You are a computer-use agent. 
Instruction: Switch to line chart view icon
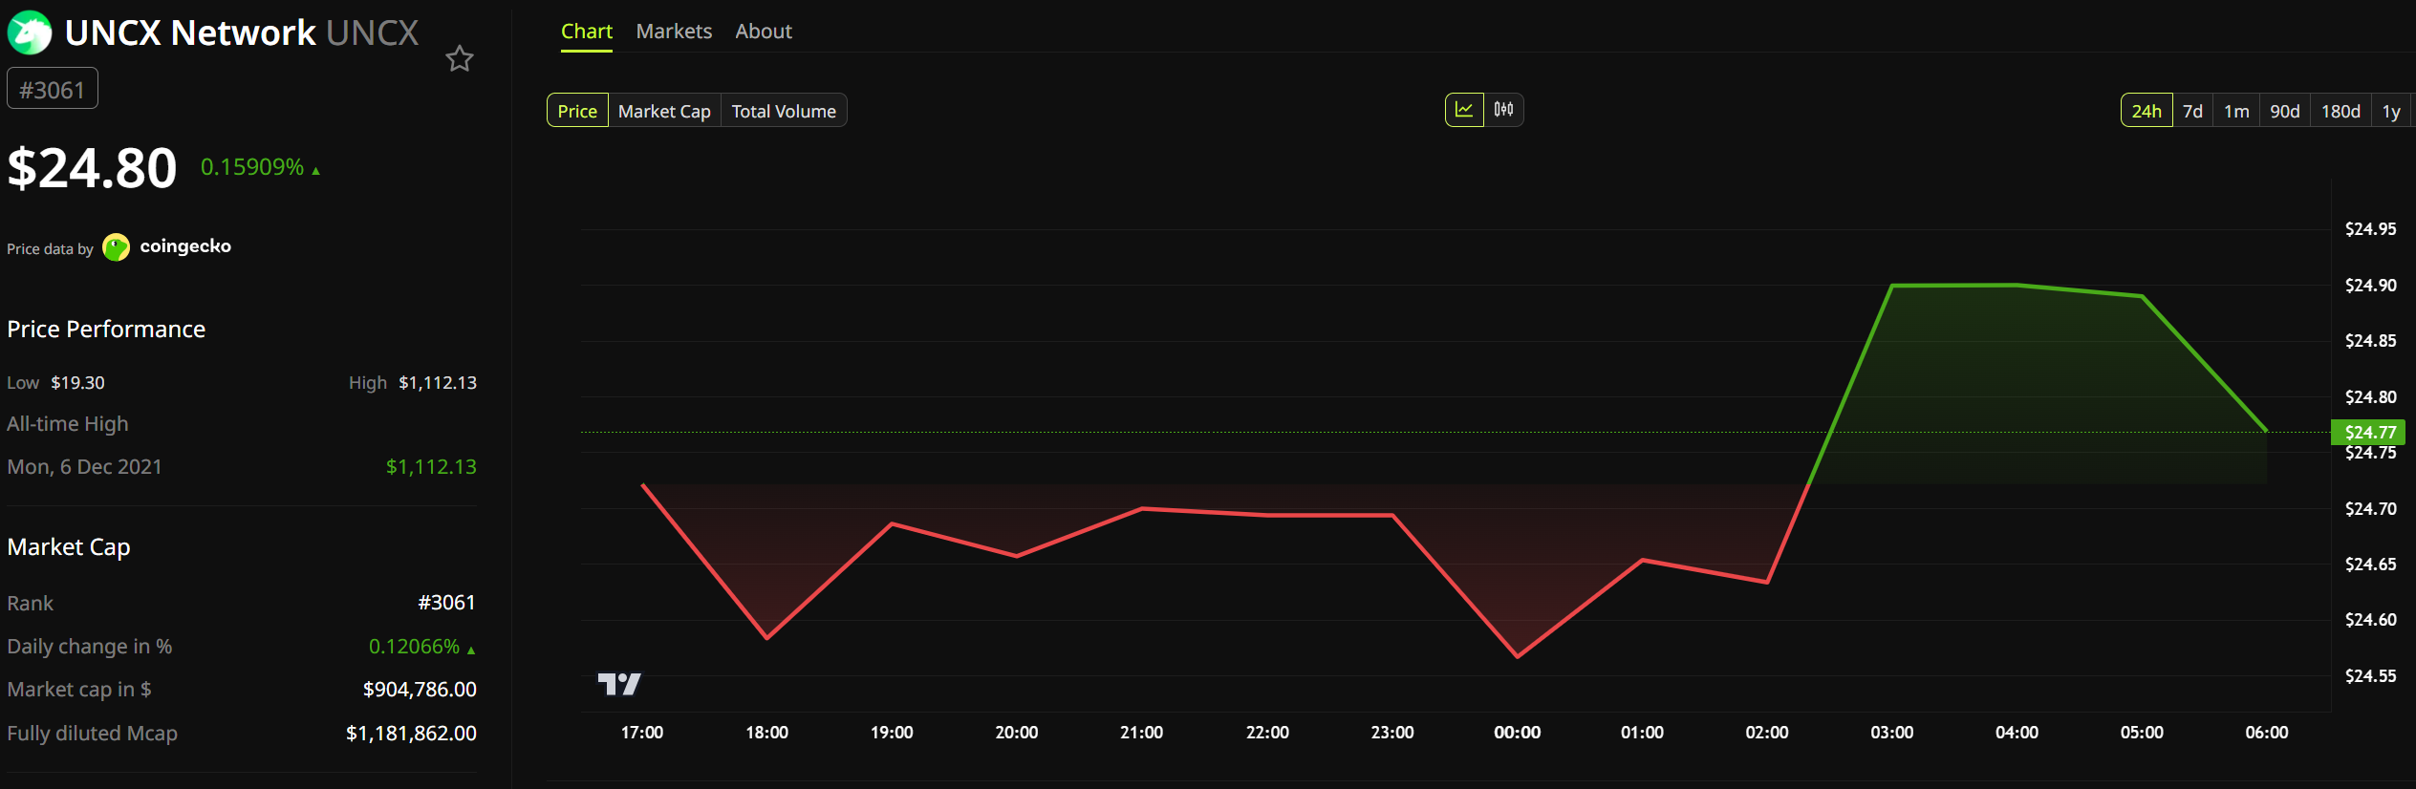(1464, 110)
